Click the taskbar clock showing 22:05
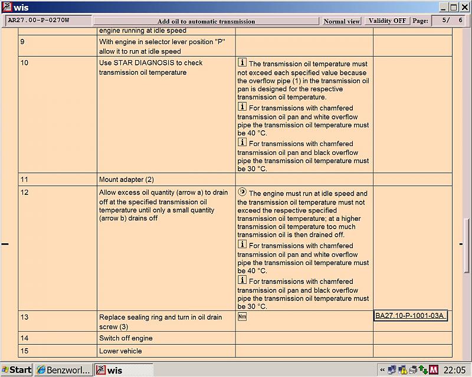This screenshot has height=377, width=472. [454, 370]
